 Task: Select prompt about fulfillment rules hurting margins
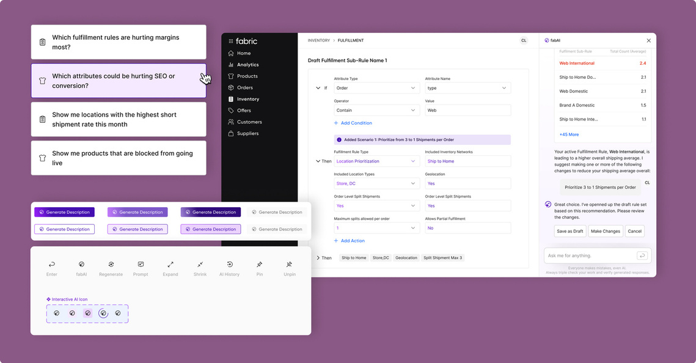[119, 42]
